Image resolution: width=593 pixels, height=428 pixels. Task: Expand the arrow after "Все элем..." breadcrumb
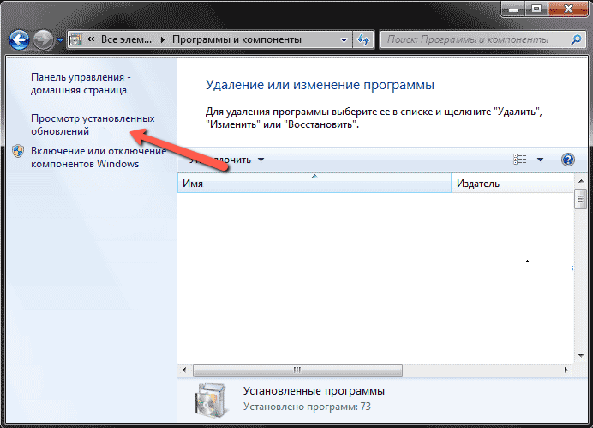click(163, 39)
